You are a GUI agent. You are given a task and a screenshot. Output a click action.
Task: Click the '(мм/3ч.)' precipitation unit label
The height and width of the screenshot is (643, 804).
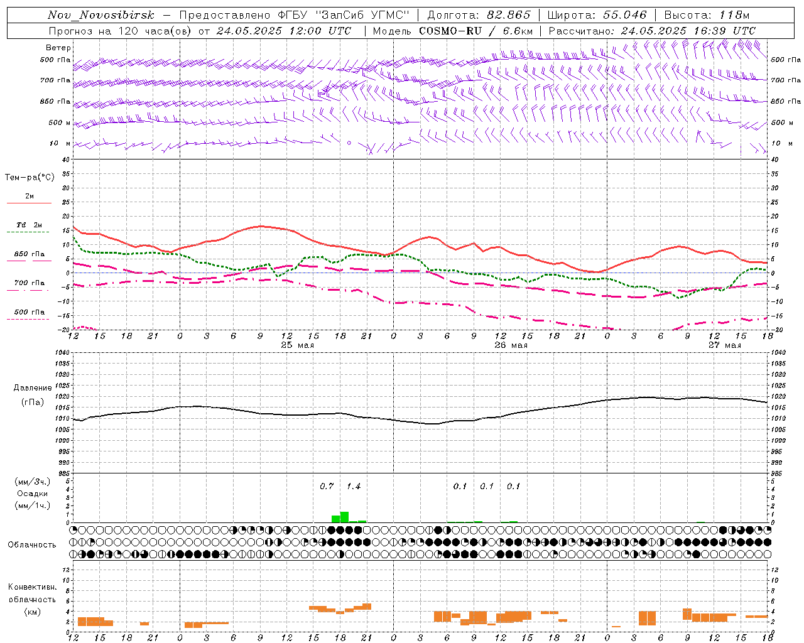[x=33, y=482]
